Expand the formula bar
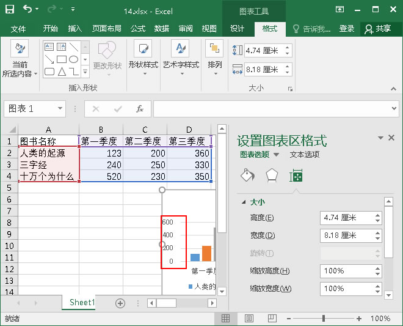This screenshot has width=403, height=326. click(394, 108)
